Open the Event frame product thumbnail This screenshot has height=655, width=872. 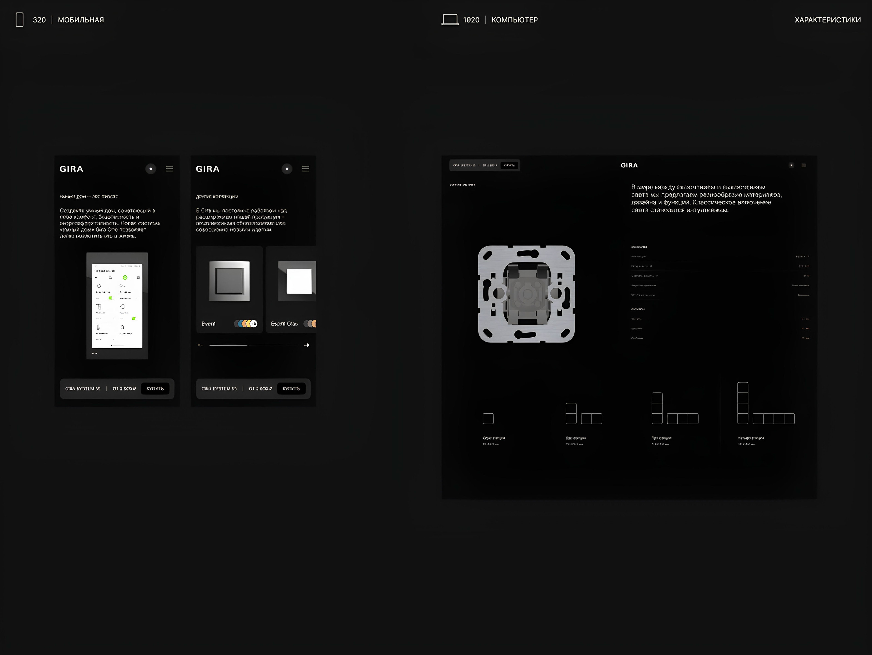[229, 281]
